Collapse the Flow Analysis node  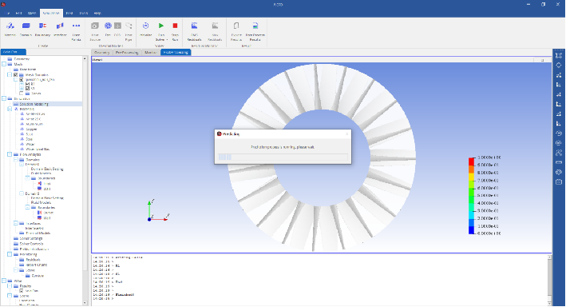(x=10, y=154)
